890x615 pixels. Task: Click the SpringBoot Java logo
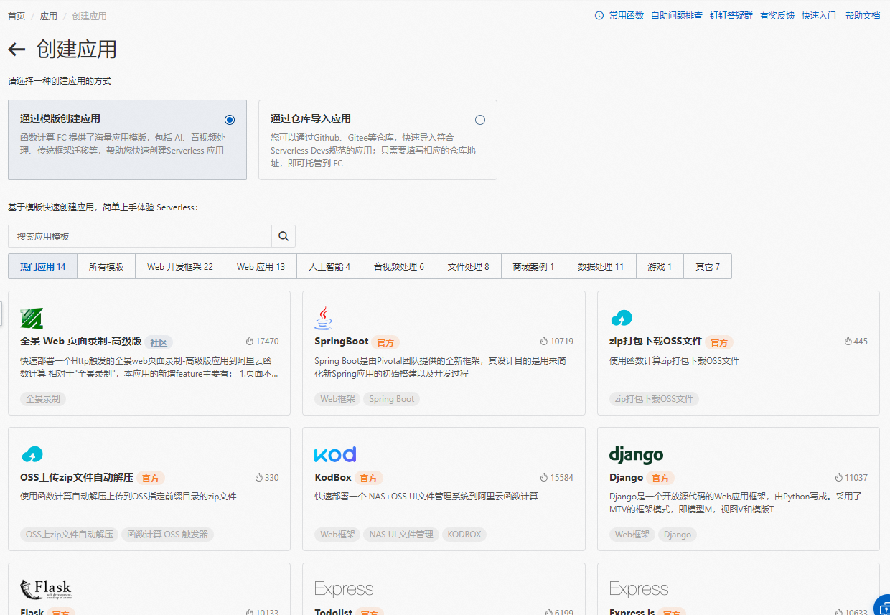(x=324, y=318)
